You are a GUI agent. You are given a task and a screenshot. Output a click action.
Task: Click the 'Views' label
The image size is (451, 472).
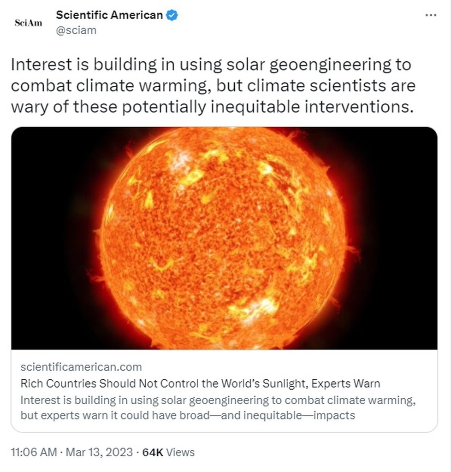[180, 452]
